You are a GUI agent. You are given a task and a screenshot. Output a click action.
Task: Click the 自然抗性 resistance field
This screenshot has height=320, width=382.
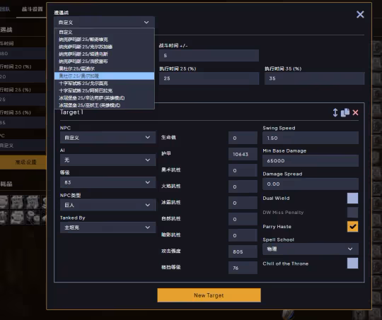click(x=243, y=219)
